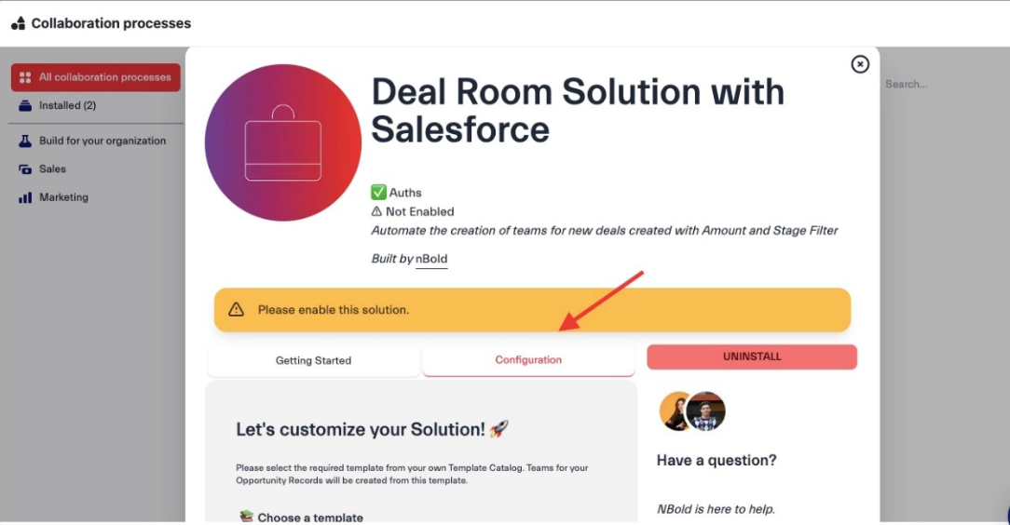Click the Build for your organization flask icon
The height and width of the screenshot is (525, 1010).
click(25, 141)
